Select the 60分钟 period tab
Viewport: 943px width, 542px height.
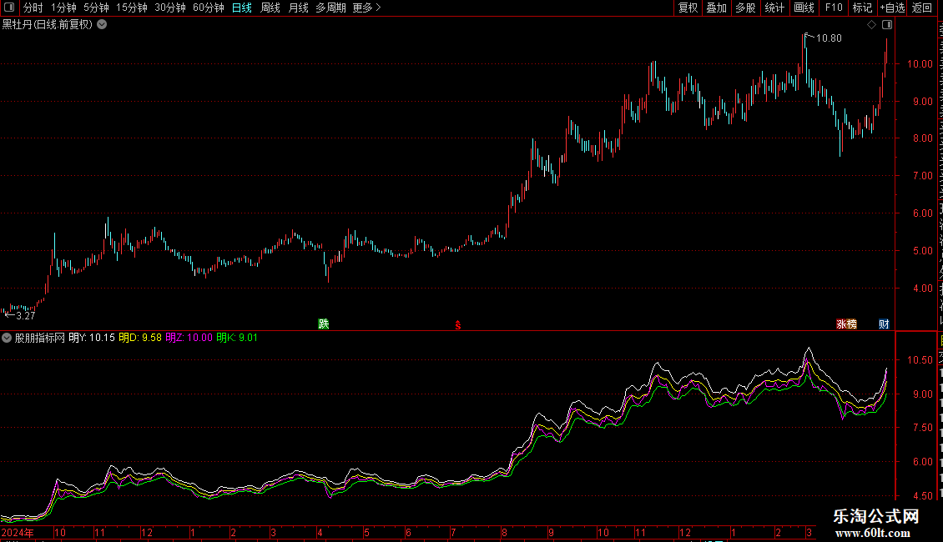tap(209, 8)
